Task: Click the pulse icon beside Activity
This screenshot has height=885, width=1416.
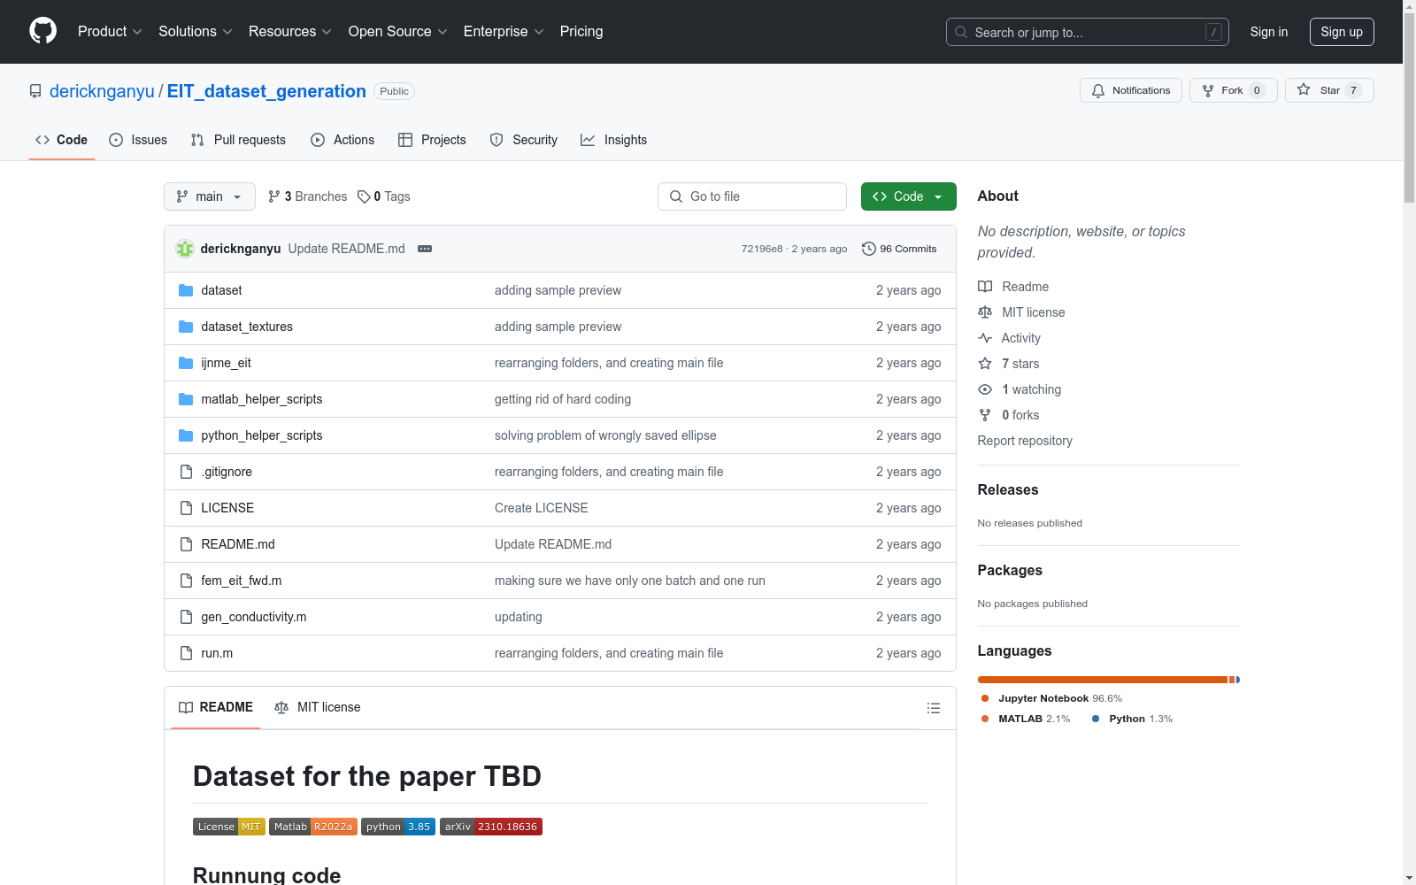Action: tap(985, 338)
